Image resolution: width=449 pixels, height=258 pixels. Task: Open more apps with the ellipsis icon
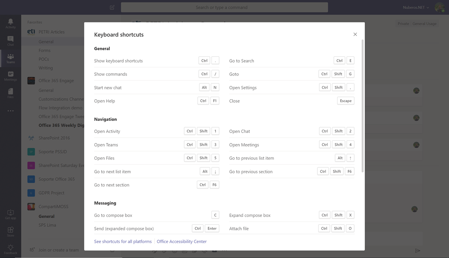[x=10, y=111]
